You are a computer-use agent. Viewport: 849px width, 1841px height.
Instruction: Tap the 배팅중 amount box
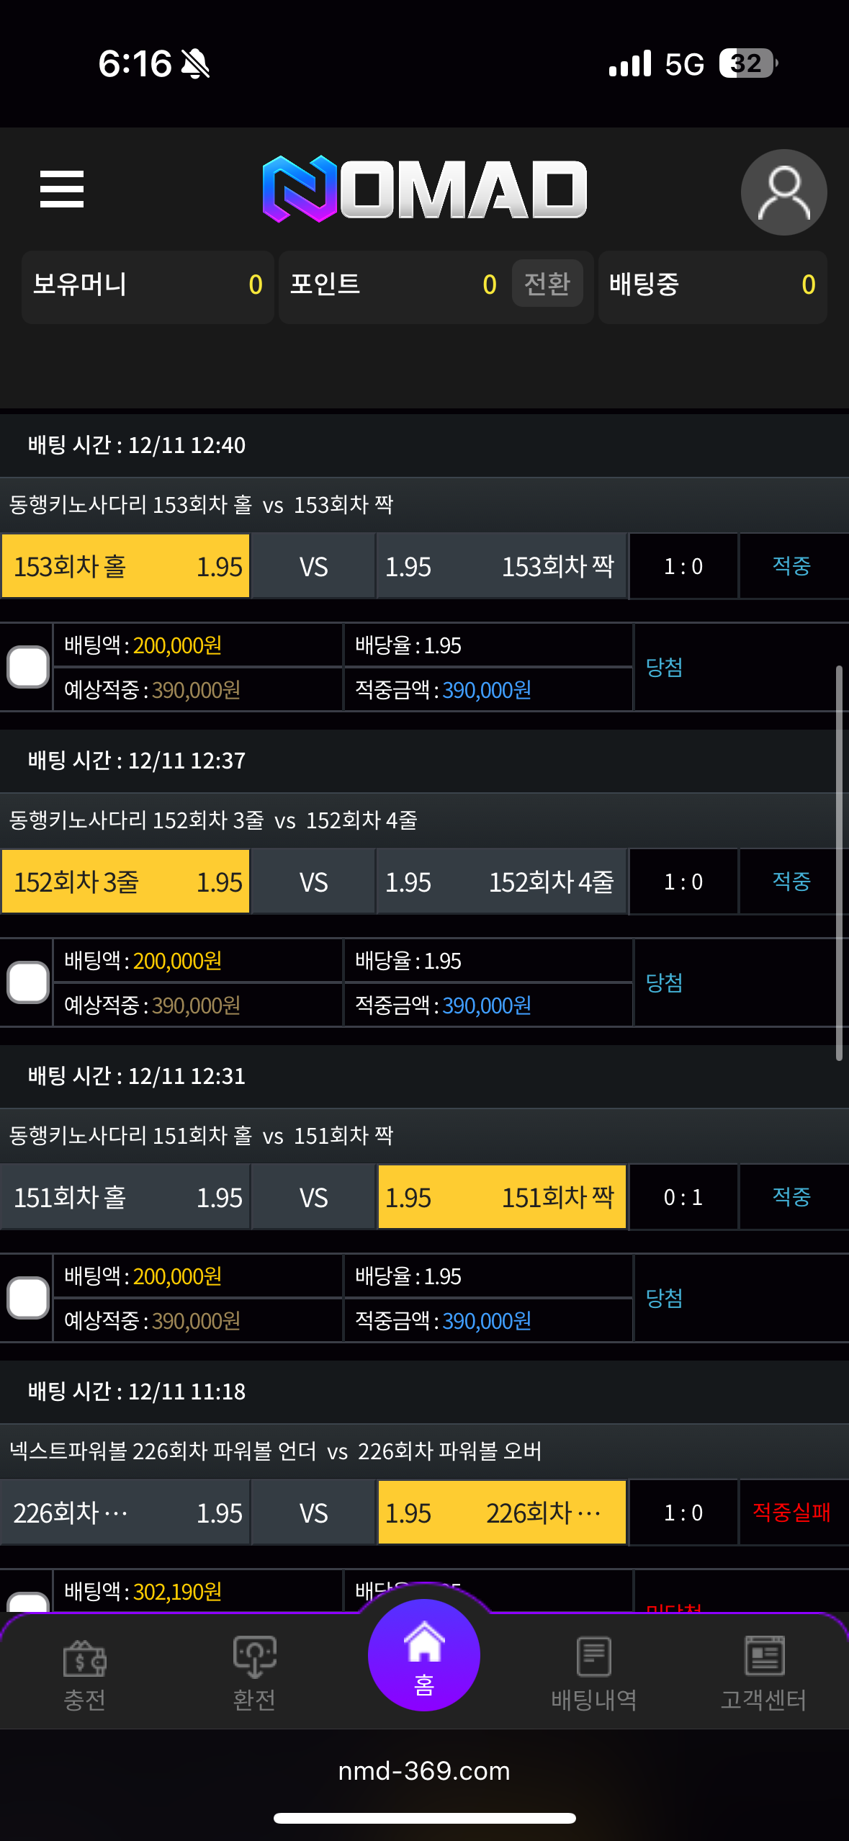pos(712,285)
